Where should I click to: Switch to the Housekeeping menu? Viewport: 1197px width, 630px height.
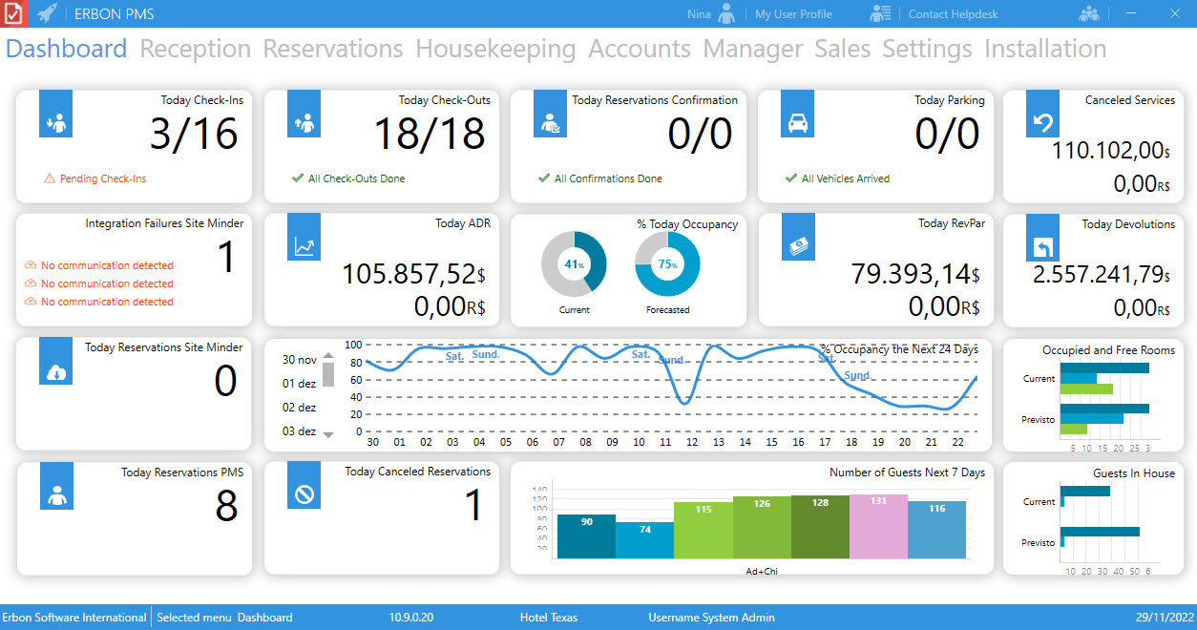click(495, 49)
